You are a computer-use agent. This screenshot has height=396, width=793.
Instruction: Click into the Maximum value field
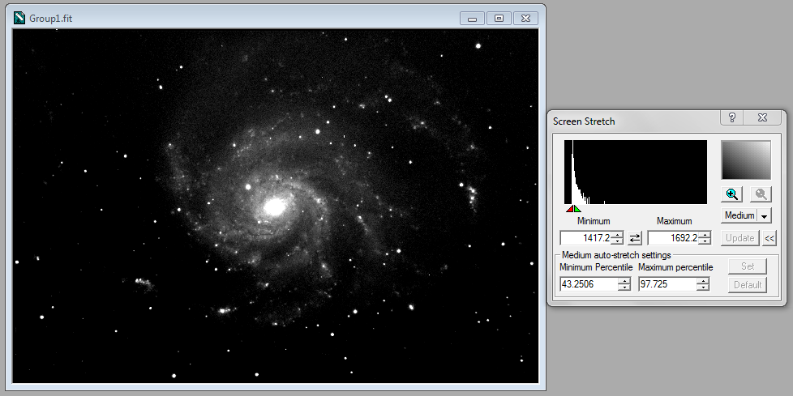pos(673,238)
